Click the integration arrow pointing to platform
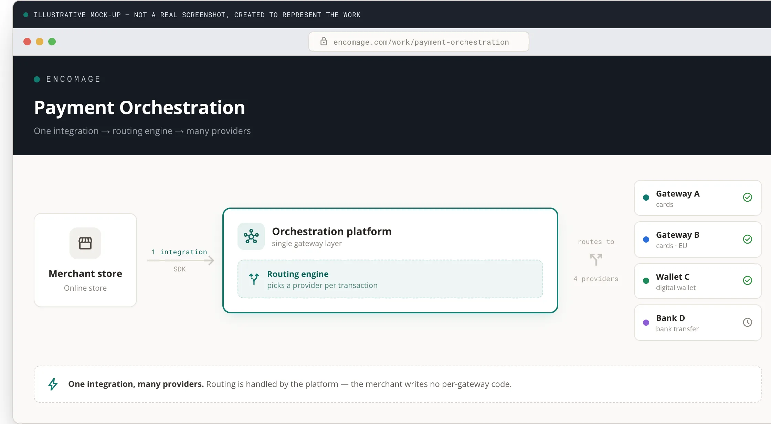771x424 pixels. pyautogui.click(x=180, y=260)
